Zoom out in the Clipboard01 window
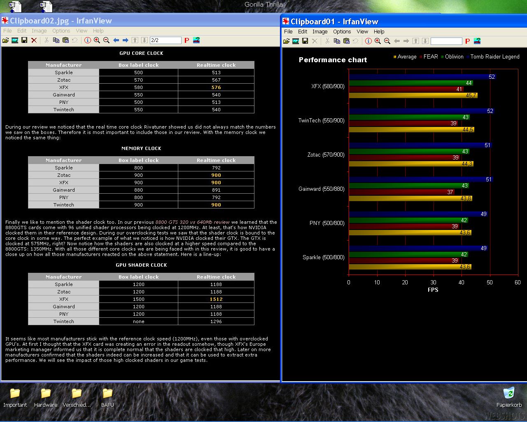The height and width of the screenshot is (422, 527). [x=387, y=41]
